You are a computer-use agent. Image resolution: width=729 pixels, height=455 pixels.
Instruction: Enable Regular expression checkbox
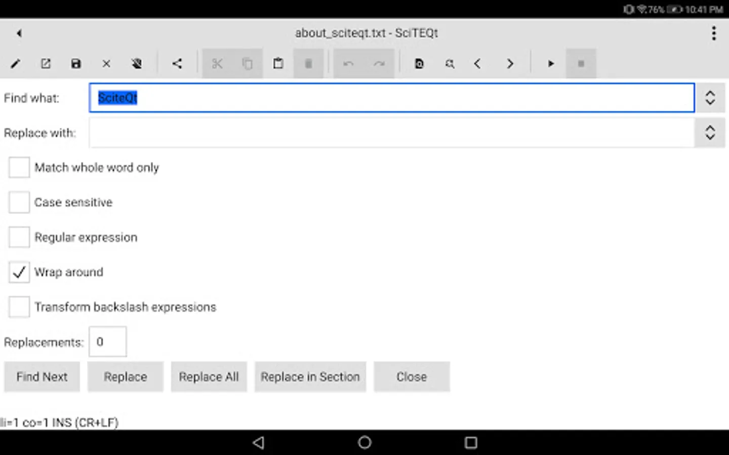click(19, 237)
